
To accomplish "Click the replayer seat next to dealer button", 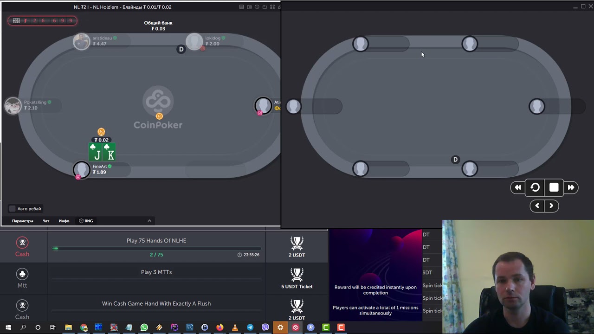I will click(x=470, y=169).
